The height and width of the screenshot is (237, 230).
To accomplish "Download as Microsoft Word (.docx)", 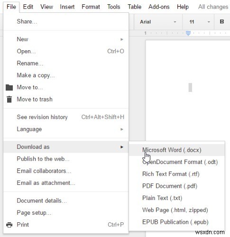I will (x=177, y=150).
